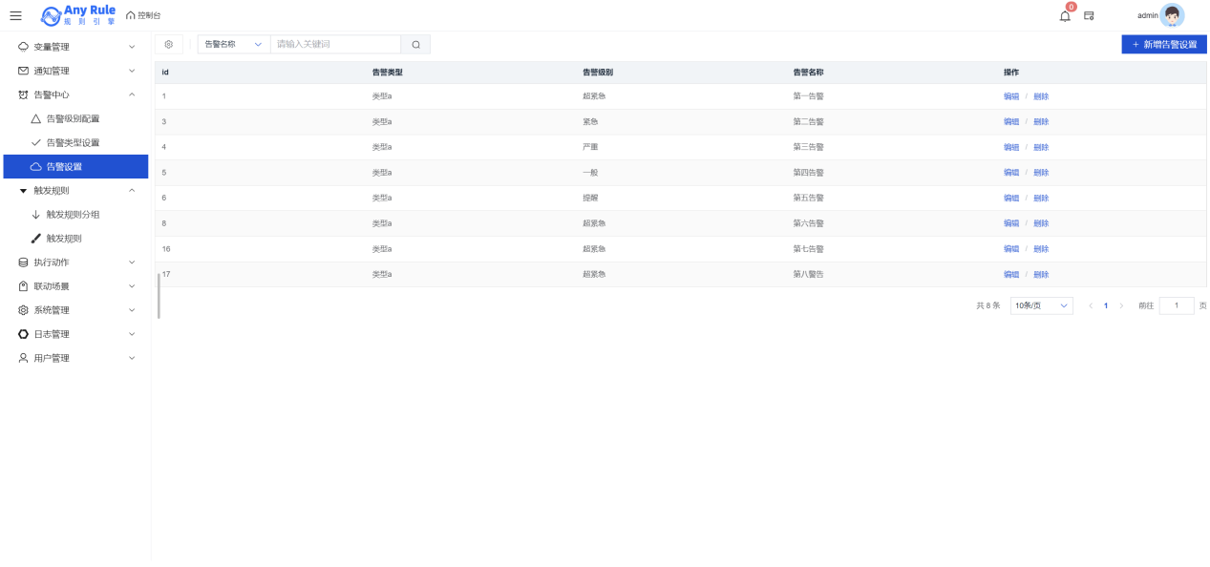Screen dimensions: 1210x567
Task: Click the table settings gear icon
Action: pyautogui.click(x=169, y=44)
